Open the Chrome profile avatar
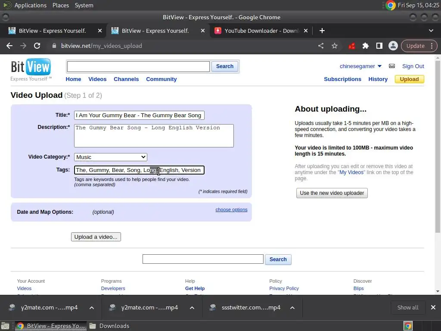 (393, 46)
